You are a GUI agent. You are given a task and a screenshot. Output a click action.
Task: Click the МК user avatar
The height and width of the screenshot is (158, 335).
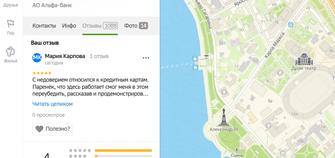[x=37, y=58]
